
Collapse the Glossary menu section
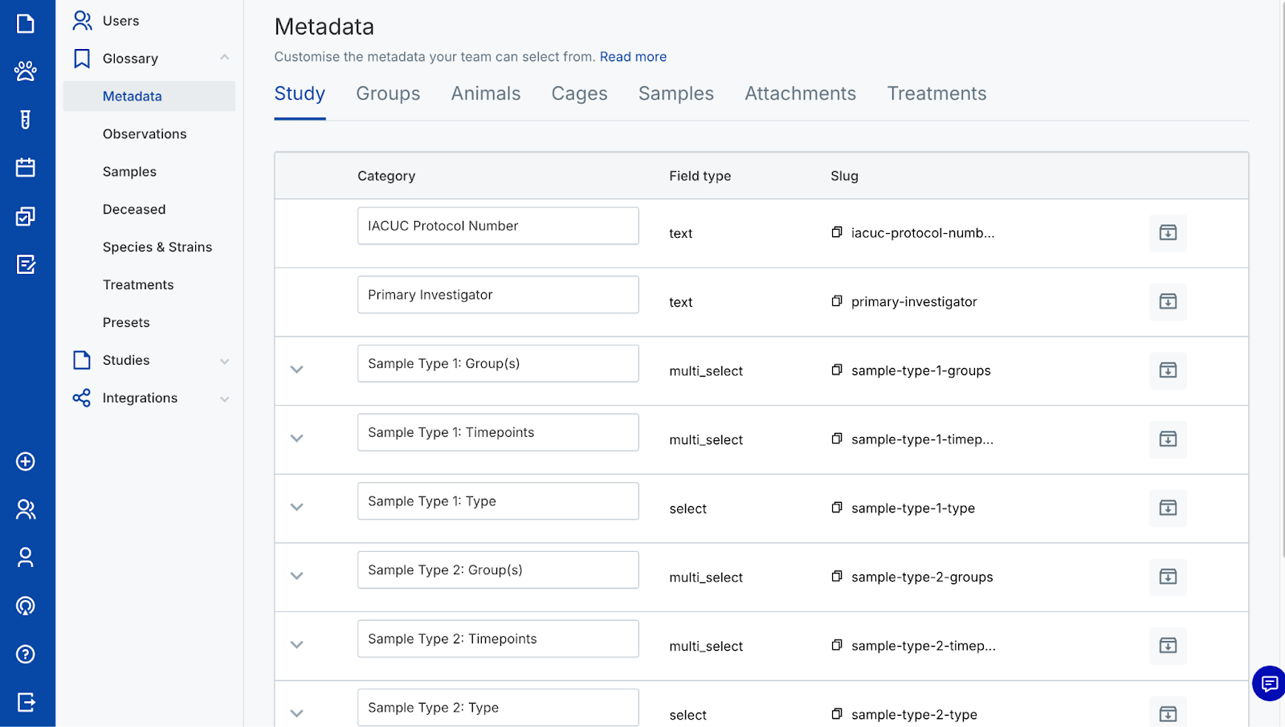[225, 58]
